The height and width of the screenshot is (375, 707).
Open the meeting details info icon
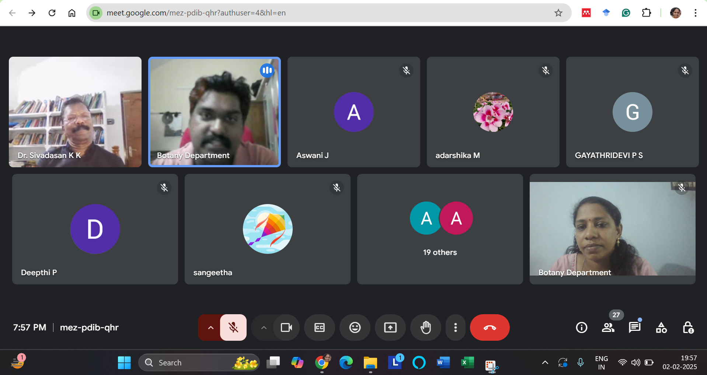coord(581,327)
